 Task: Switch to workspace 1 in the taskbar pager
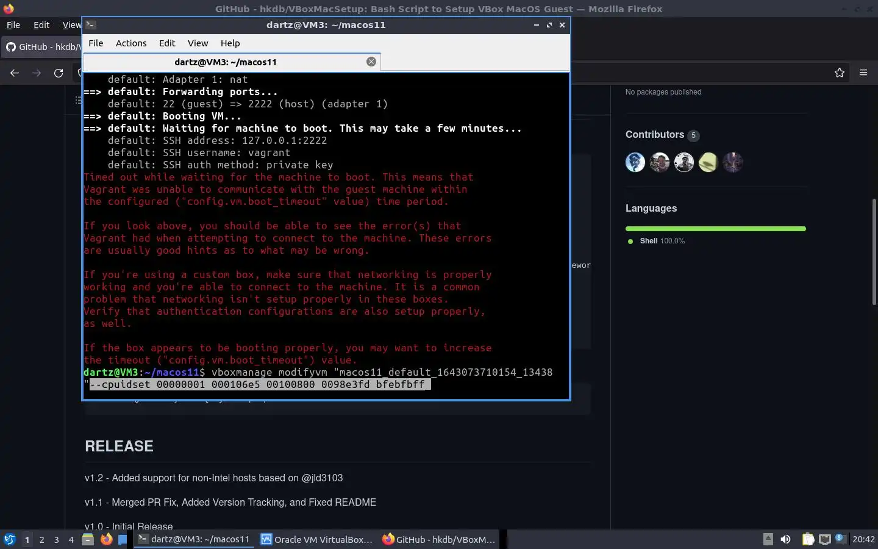coord(27,539)
